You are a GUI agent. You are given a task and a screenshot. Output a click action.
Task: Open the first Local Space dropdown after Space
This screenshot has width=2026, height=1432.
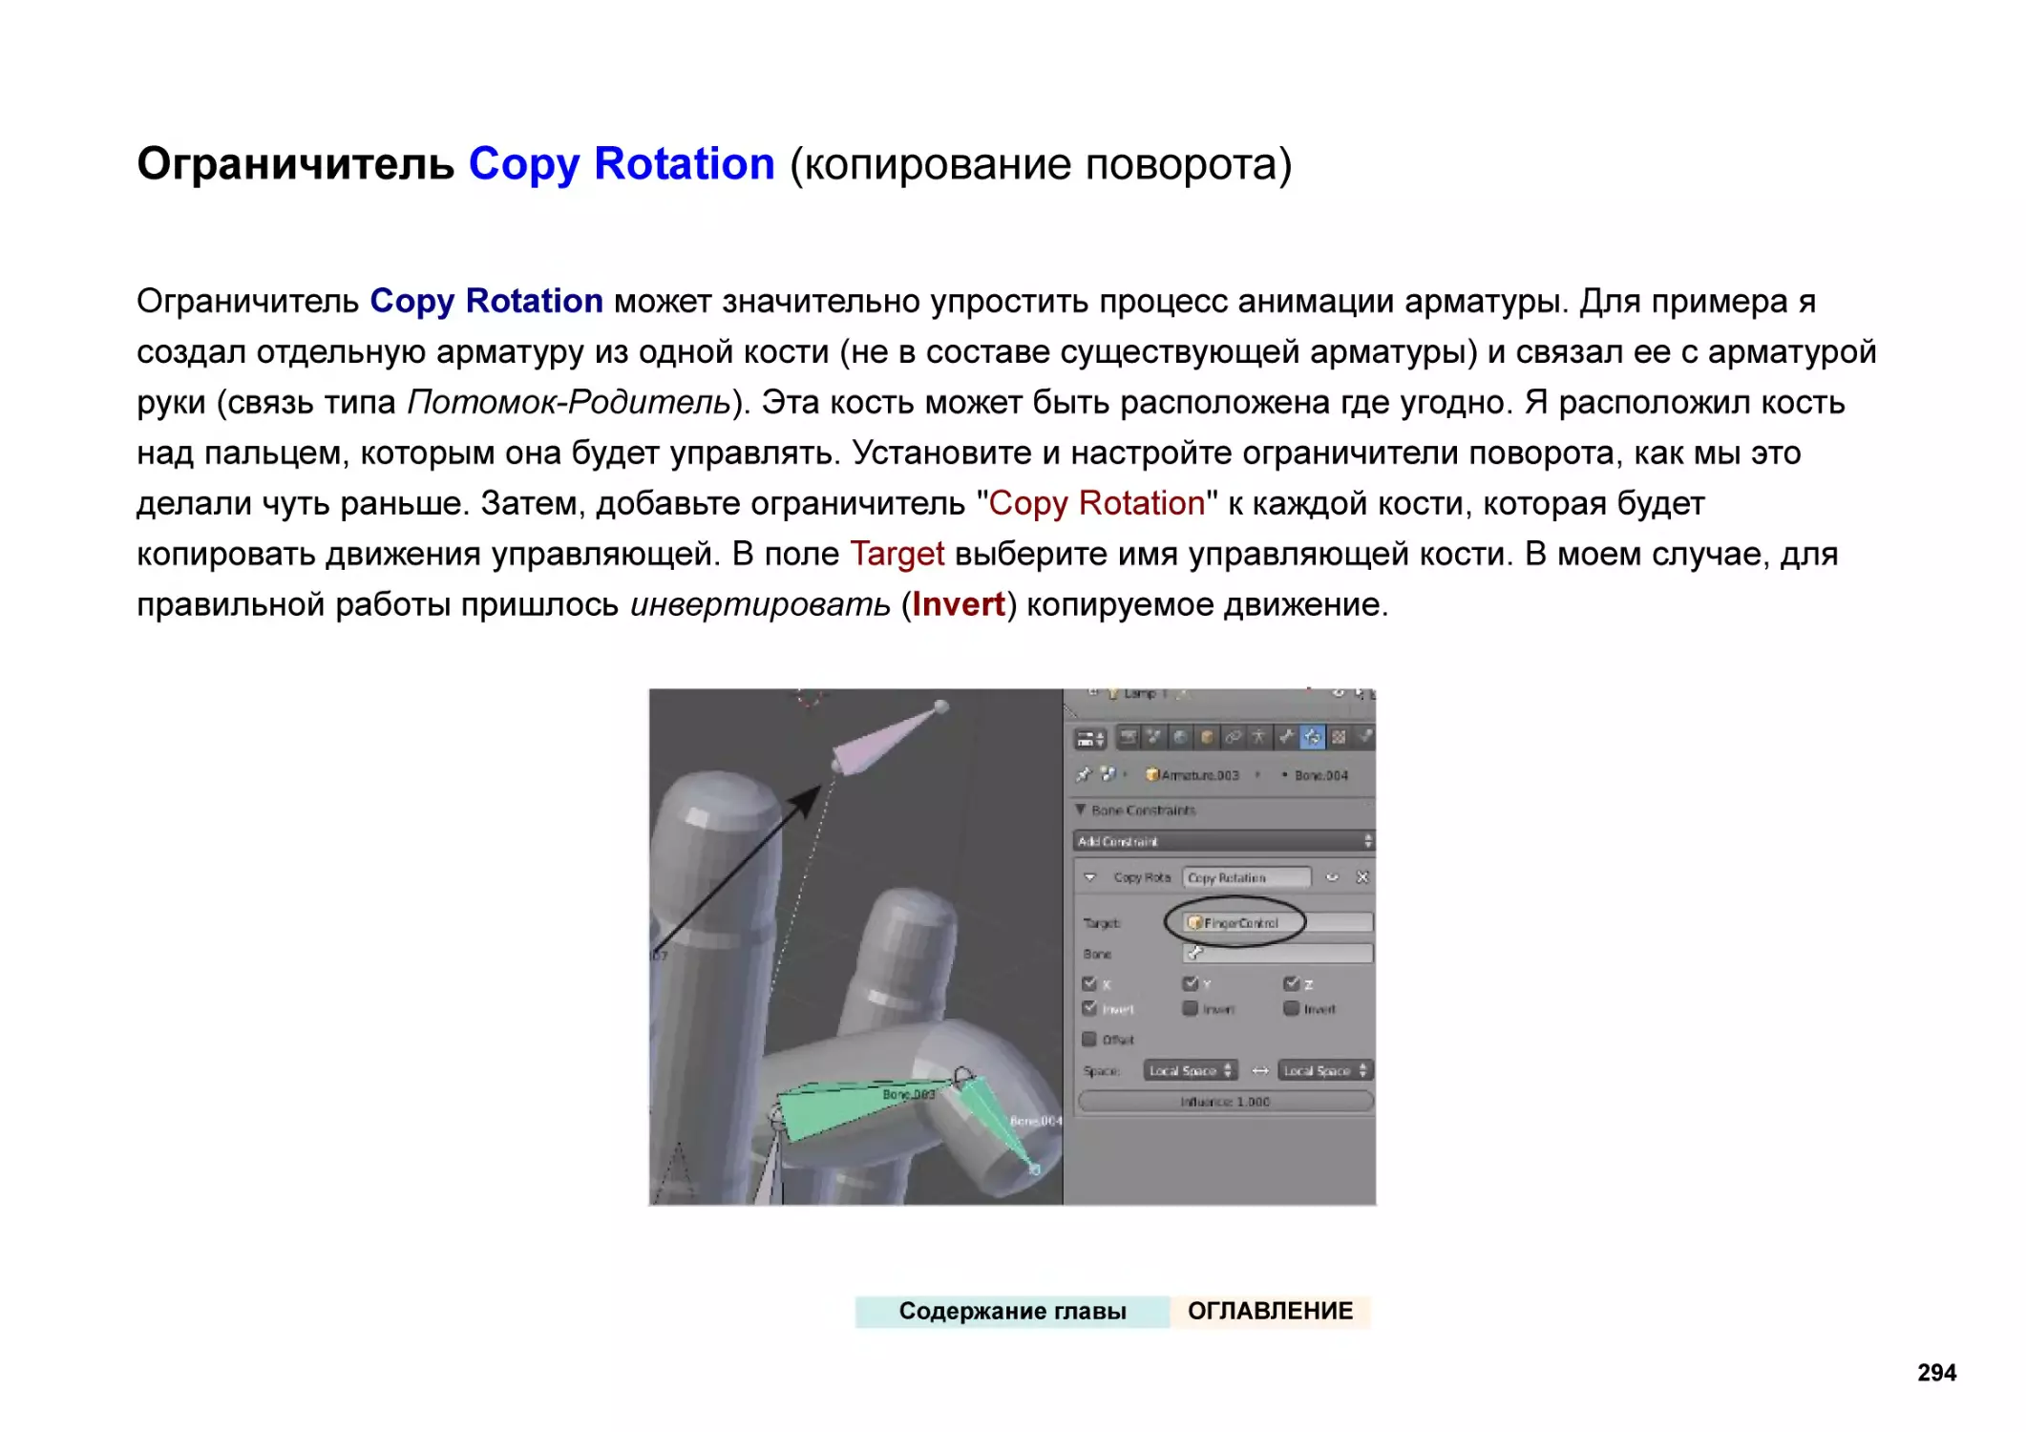(1191, 1070)
